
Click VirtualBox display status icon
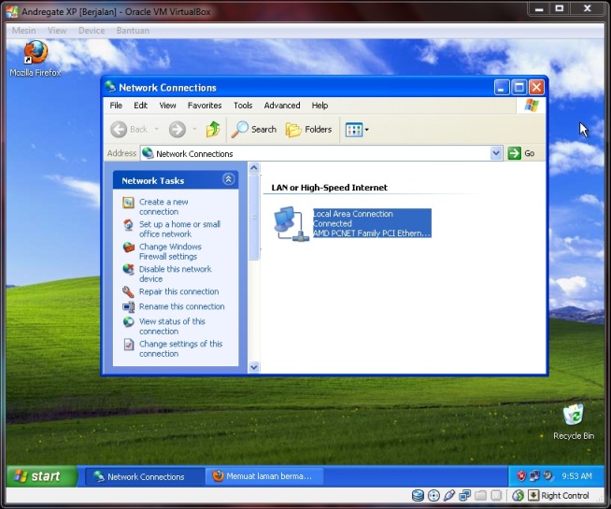tap(496, 495)
